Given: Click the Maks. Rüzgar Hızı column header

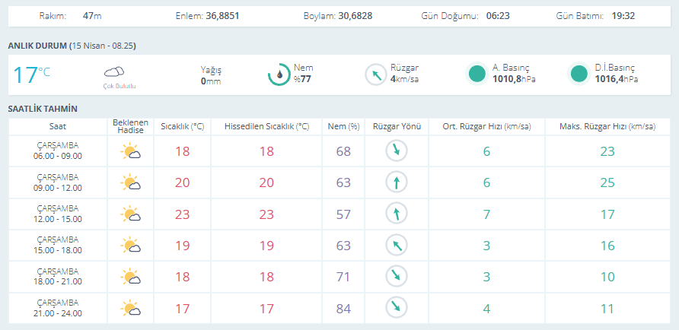Looking at the screenshot, I should pos(607,125).
